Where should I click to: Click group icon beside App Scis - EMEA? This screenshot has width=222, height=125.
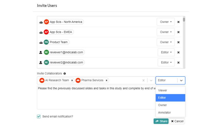click(x=41, y=32)
